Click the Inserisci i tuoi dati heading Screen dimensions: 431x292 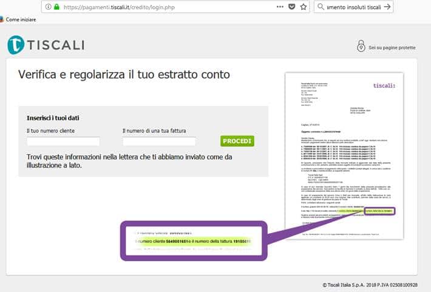pos(53,118)
